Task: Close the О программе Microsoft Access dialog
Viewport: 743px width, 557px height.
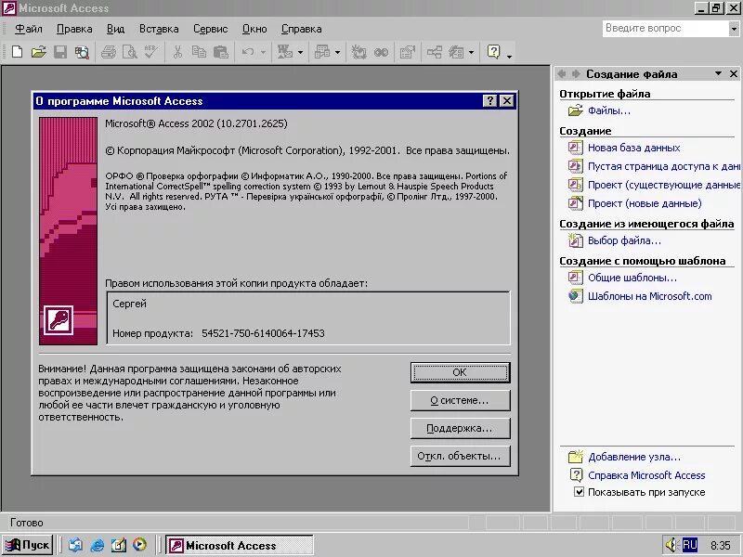Action: (x=507, y=100)
